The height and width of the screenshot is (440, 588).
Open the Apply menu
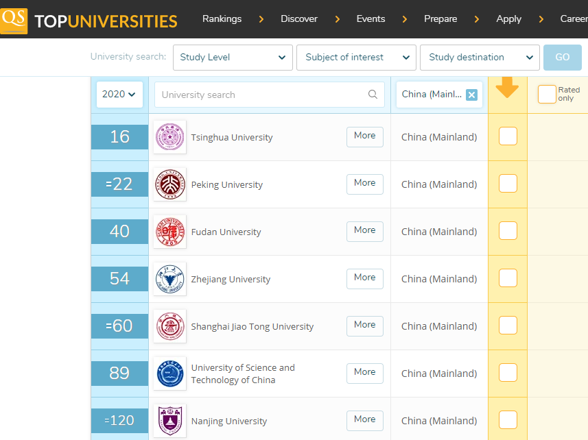click(508, 19)
